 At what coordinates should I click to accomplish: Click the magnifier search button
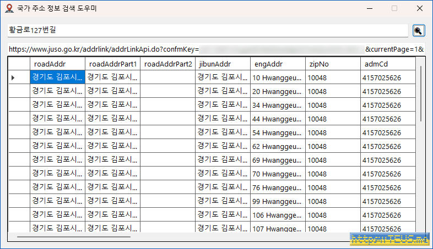[418, 31]
